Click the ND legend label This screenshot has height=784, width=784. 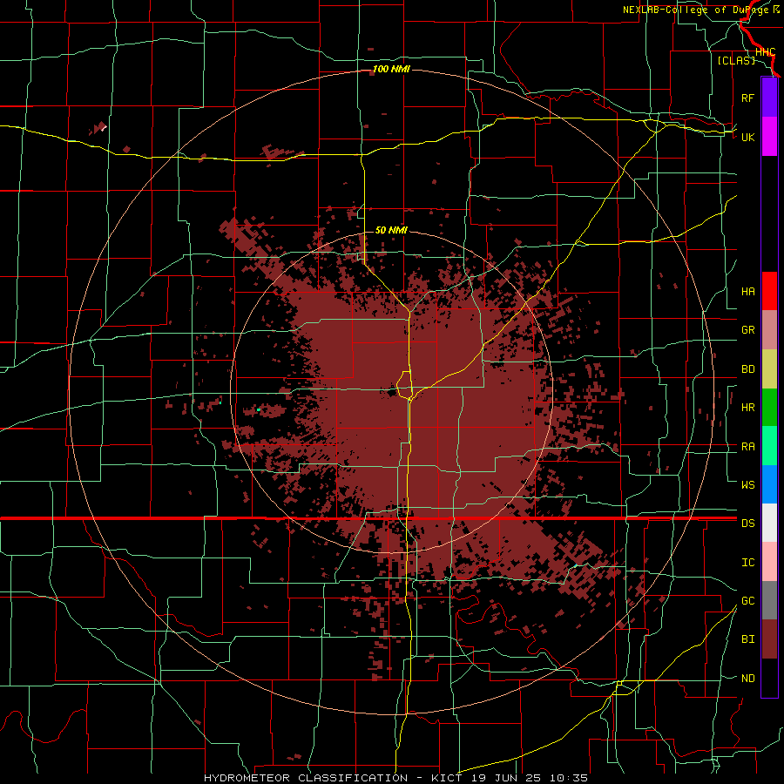pos(747,679)
